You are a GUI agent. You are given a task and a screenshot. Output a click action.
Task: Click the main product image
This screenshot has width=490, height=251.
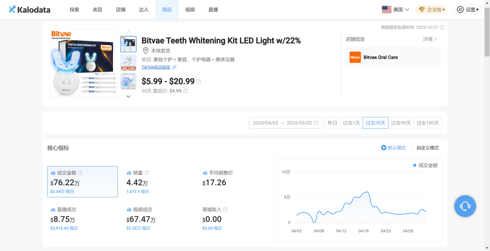(84, 63)
